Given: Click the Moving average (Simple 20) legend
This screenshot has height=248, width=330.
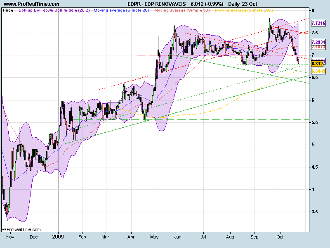Looking at the screenshot, I should click(121, 10).
